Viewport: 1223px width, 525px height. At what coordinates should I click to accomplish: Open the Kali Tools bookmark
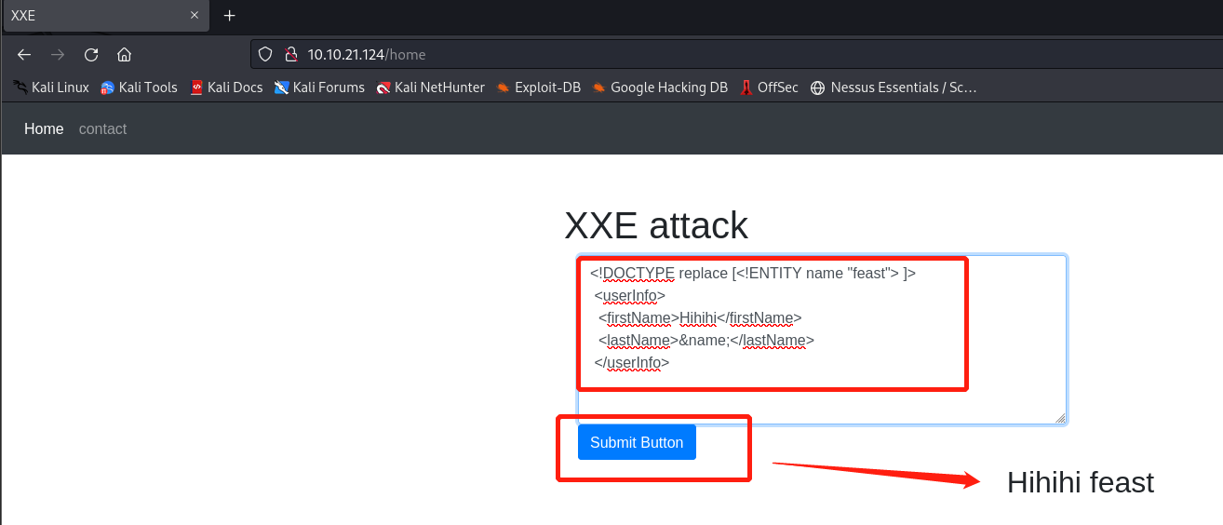click(x=139, y=87)
